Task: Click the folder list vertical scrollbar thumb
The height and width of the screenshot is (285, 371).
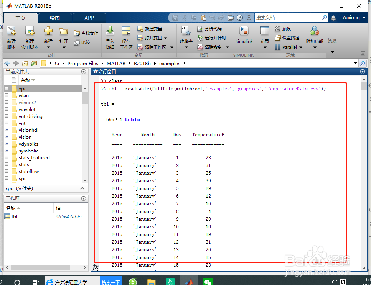Action: click(x=85, y=98)
